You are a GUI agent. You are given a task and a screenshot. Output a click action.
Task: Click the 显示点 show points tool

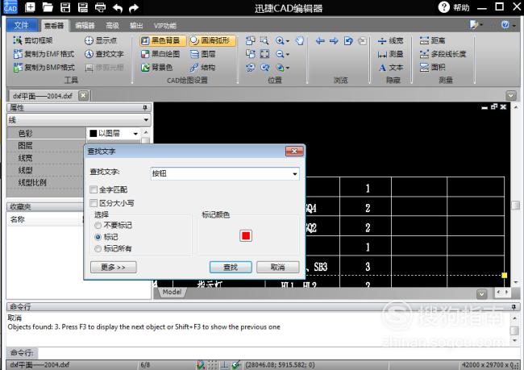[x=101, y=40]
